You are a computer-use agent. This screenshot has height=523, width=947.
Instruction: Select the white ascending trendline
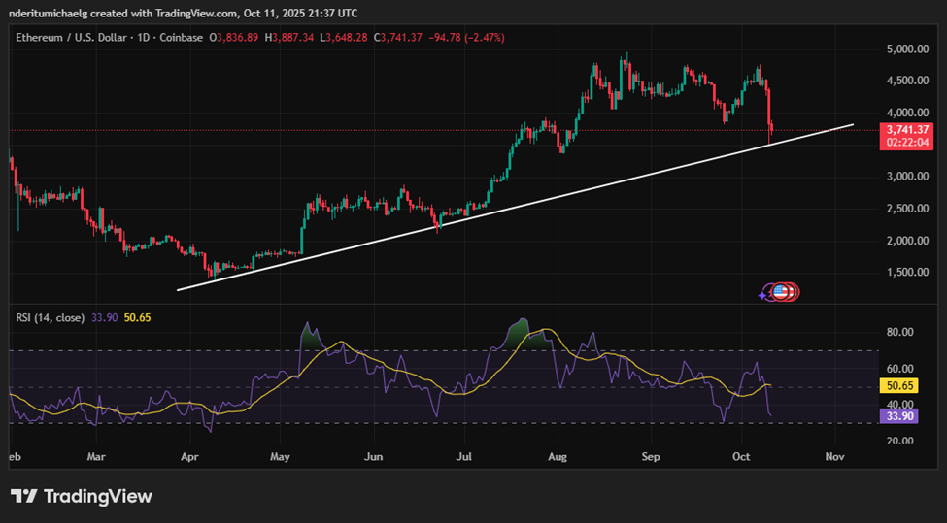tap(486, 211)
